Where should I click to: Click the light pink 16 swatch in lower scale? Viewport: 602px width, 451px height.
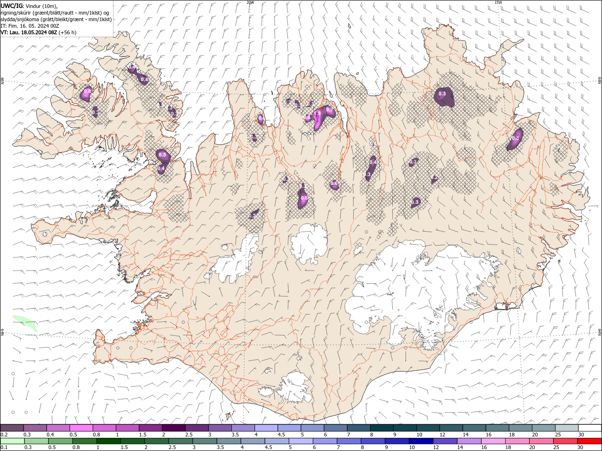tap(493, 441)
